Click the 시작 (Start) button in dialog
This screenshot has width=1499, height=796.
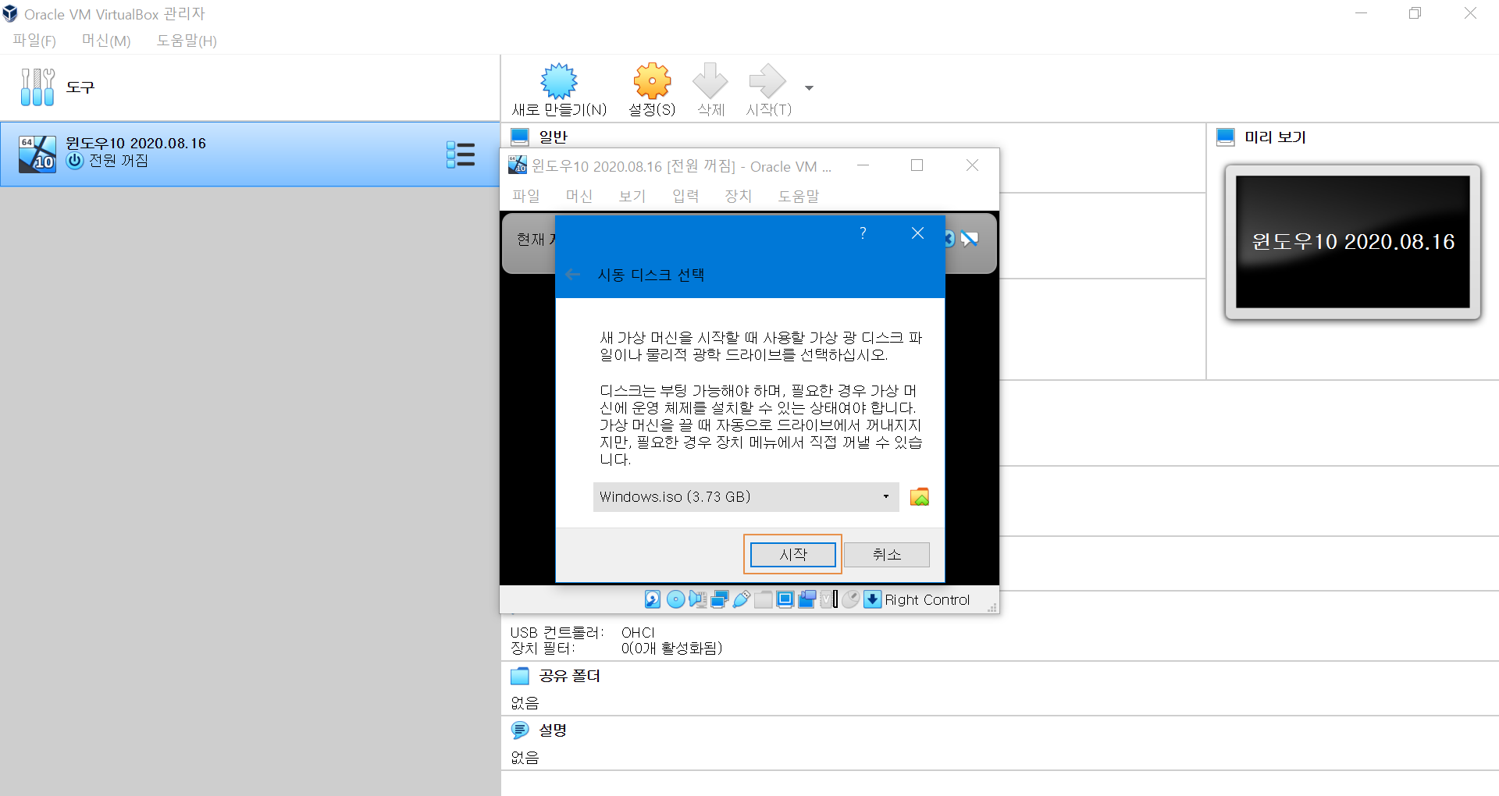pyautogui.click(x=793, y=554)
